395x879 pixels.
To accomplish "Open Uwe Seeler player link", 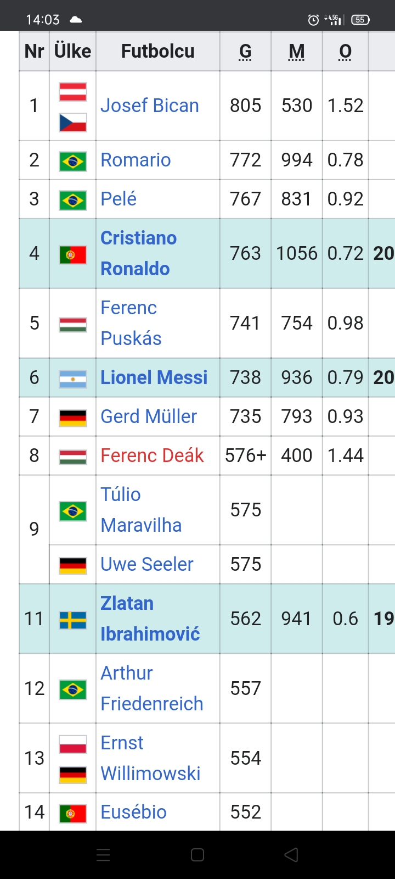I will point(147,564).
